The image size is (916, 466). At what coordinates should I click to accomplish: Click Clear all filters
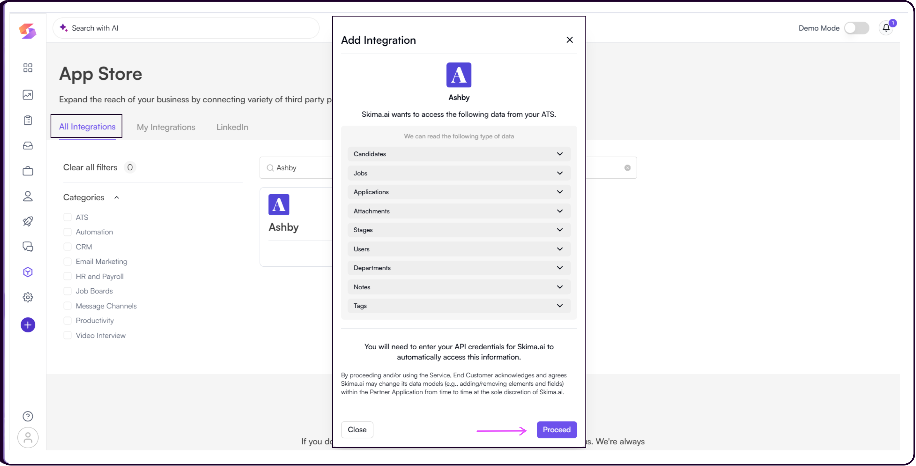tap(90, 167)
